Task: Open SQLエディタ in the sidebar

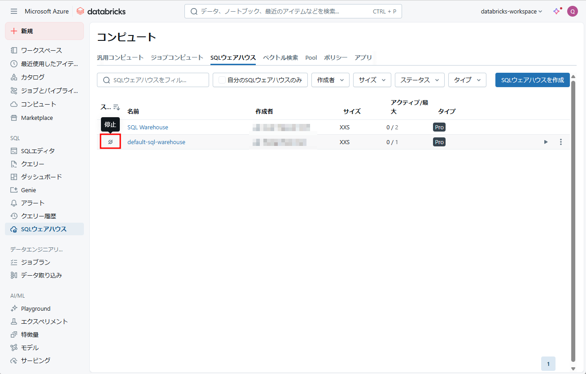Action: (44, 151)
